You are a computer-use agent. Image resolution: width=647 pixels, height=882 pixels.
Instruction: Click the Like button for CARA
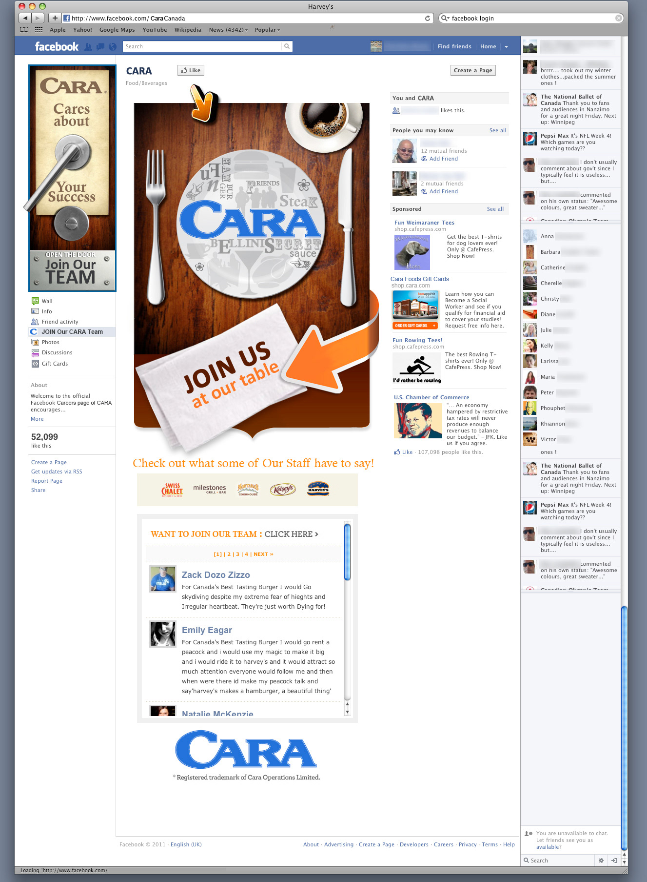191,70
